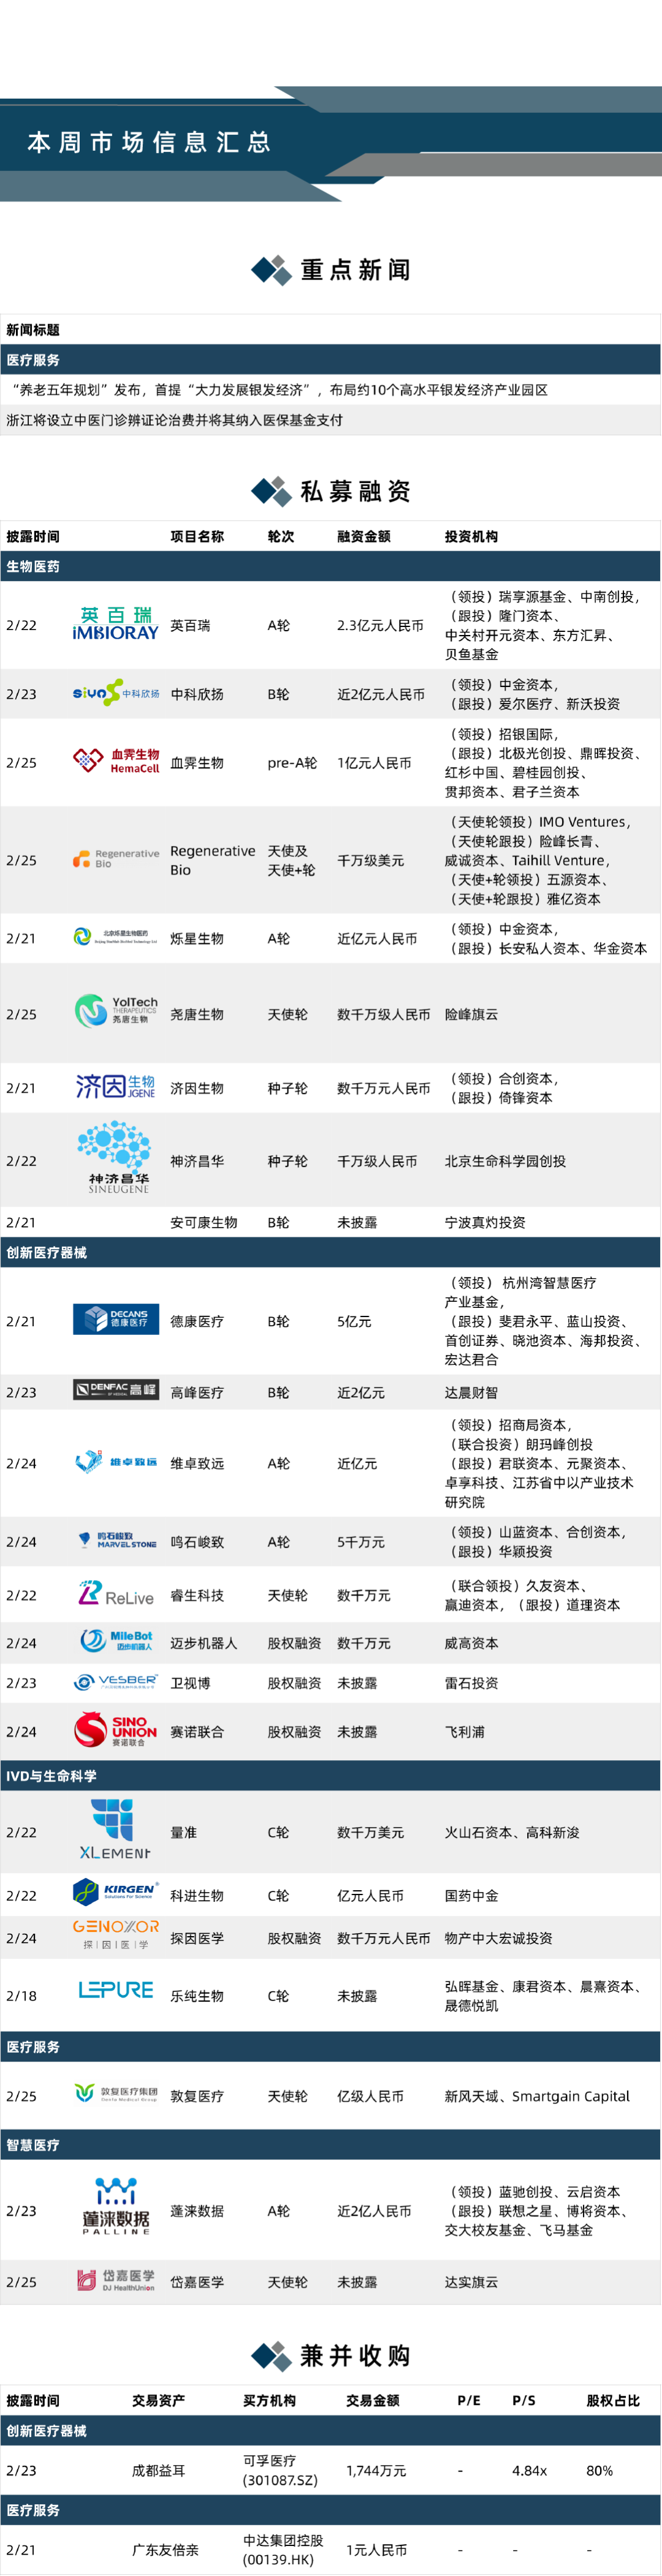Select investor 北京生命科学园创投

505,1161
